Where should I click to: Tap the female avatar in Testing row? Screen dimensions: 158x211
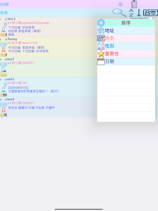click(4, 49)
